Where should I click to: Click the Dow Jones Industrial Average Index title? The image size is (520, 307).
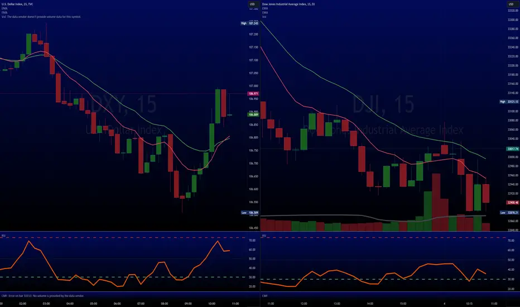288,4
